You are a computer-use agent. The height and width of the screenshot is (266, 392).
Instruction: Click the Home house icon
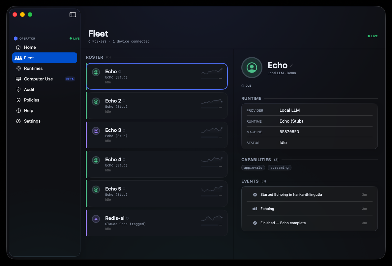[x=18, y=47]
